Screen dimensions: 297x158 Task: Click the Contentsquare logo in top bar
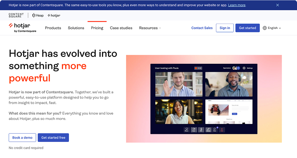[x=16, y=15]
